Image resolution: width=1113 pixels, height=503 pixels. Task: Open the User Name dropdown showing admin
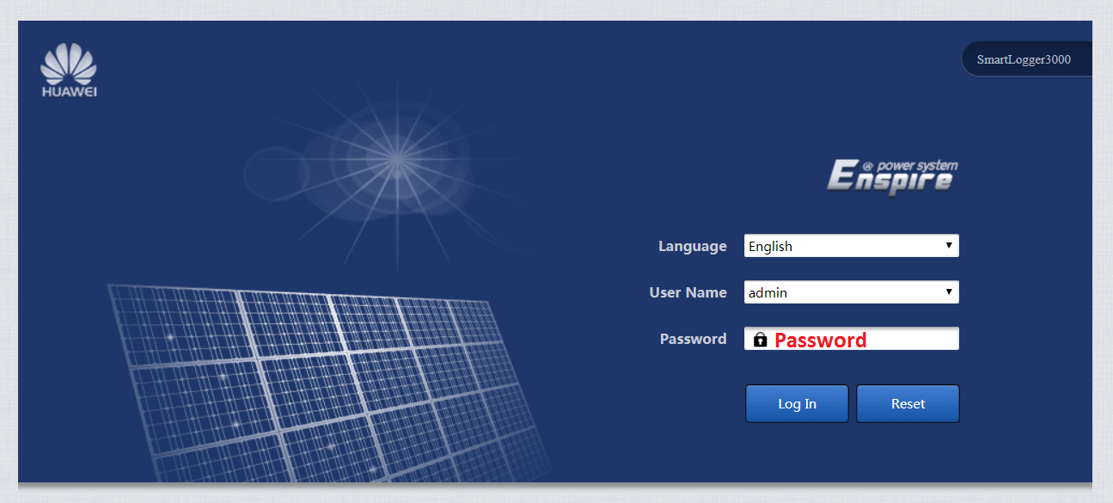[852, 292]
